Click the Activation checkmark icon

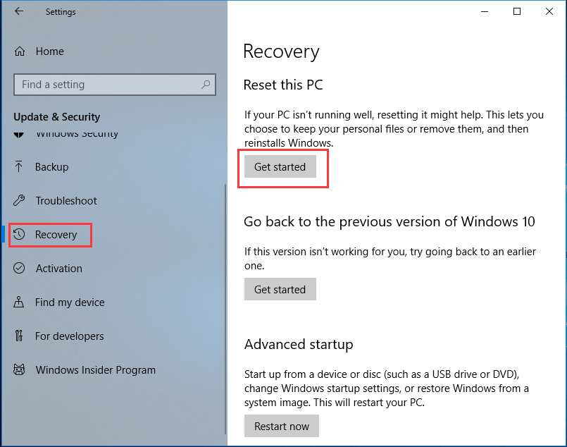pyautogui.click(x=20, y=269)
